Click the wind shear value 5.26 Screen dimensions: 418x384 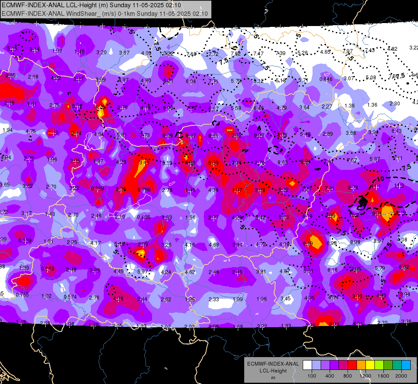pos(303,53)
